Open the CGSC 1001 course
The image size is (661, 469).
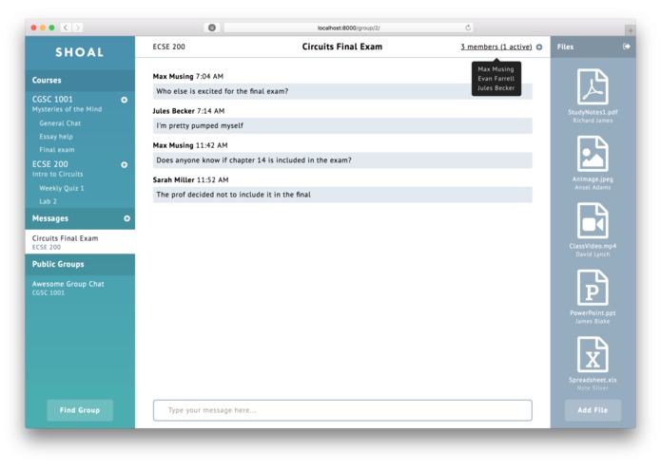(52, 100)
